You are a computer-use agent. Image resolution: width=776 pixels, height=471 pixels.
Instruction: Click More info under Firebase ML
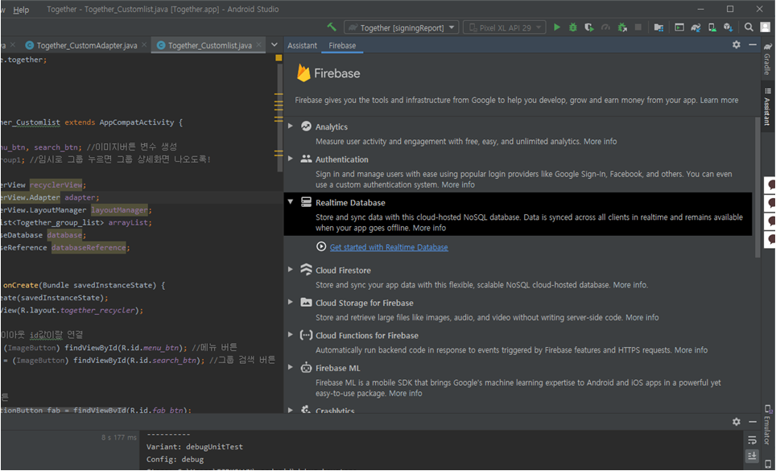point(406,394)
